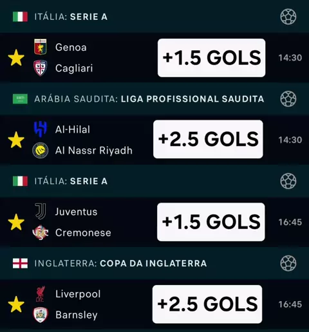The width and height of the screenshot is (309, 332).
Task: Select +2.5 GOLS for Liverpool vs Barnsley
Action: point(207,304)
